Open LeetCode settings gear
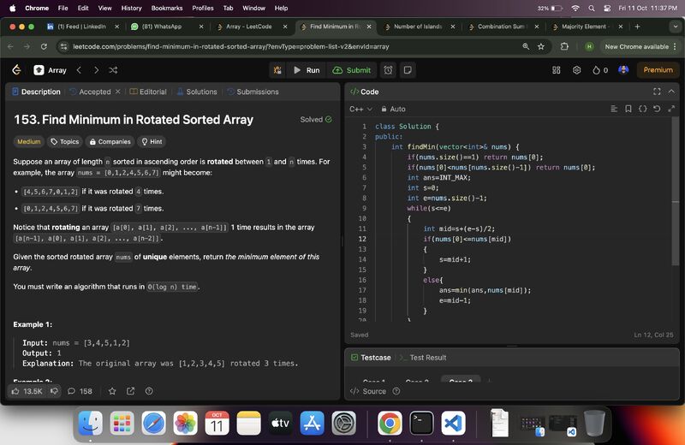 click(576, 70)
